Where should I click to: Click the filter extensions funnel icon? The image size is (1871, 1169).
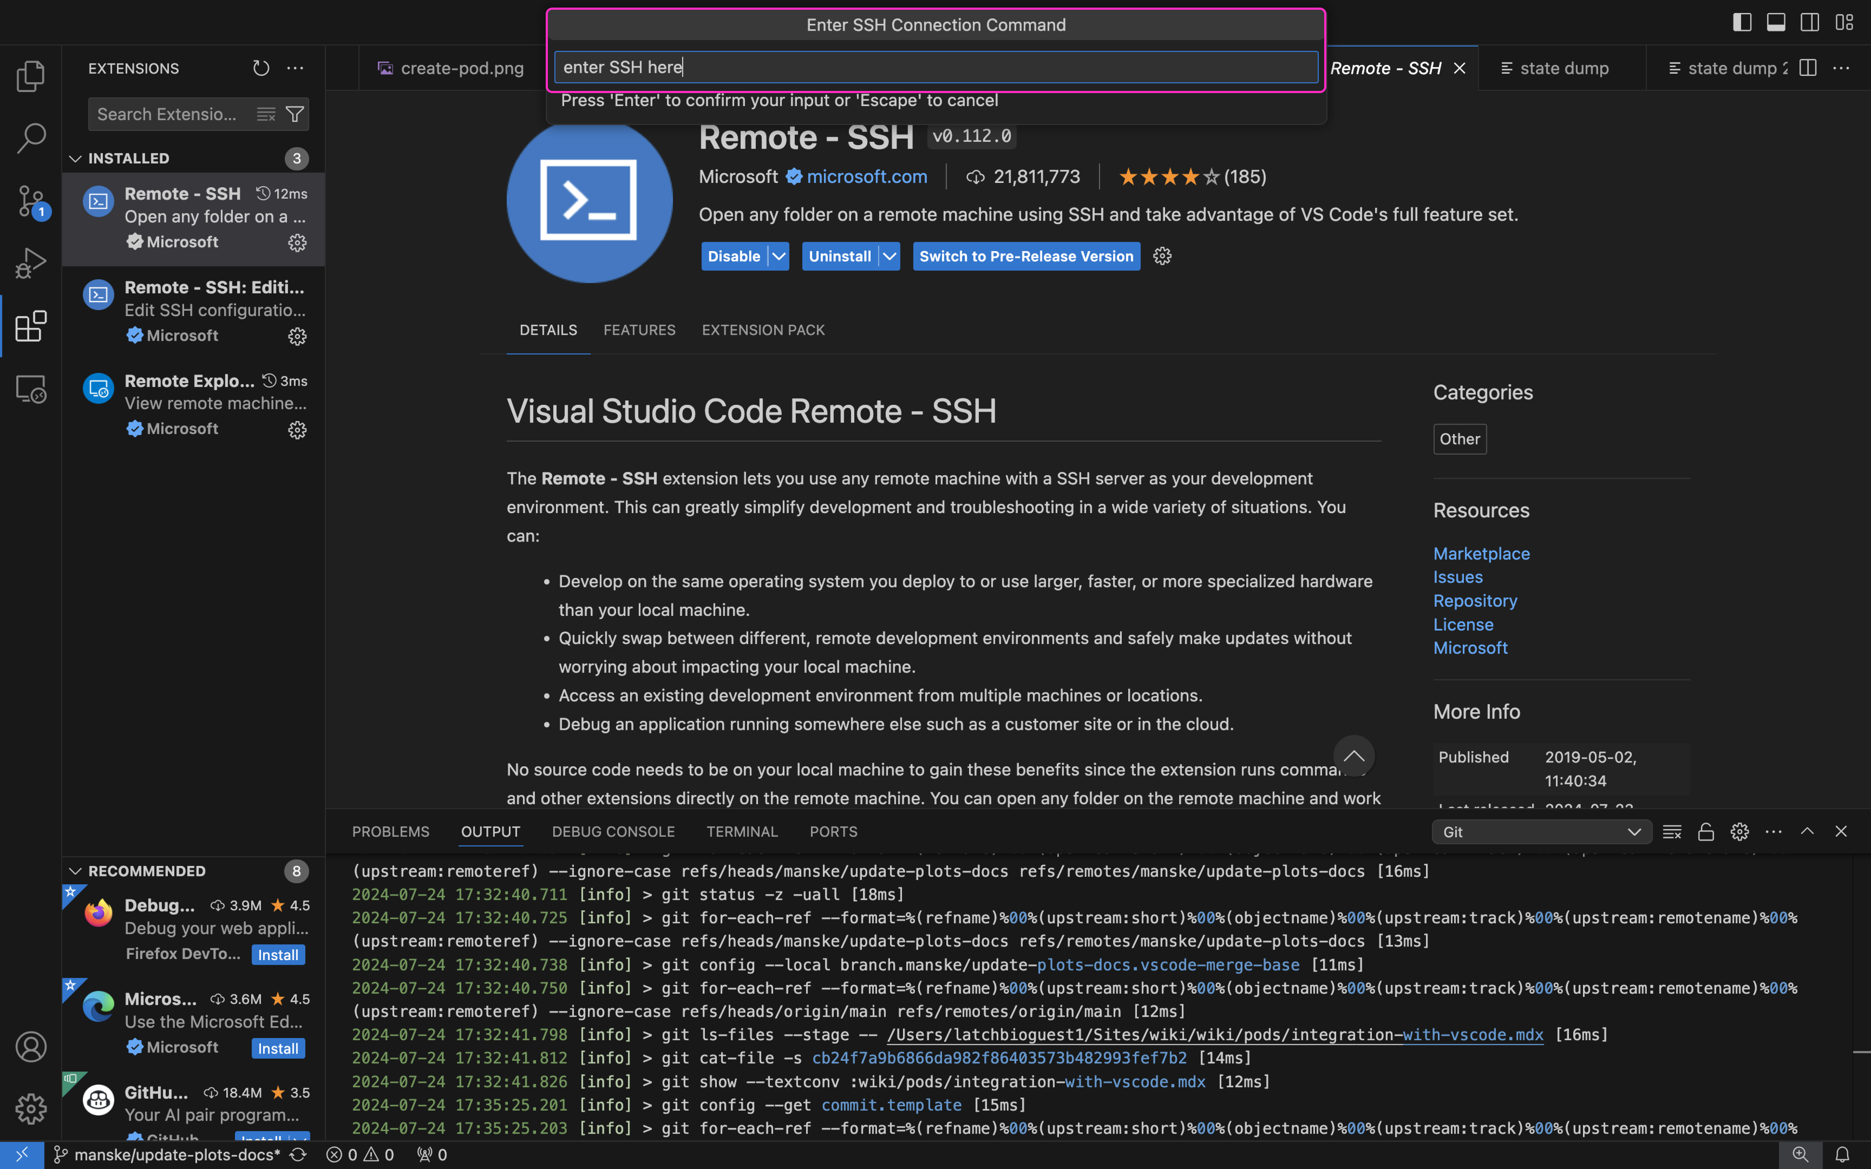pos(295,114)
